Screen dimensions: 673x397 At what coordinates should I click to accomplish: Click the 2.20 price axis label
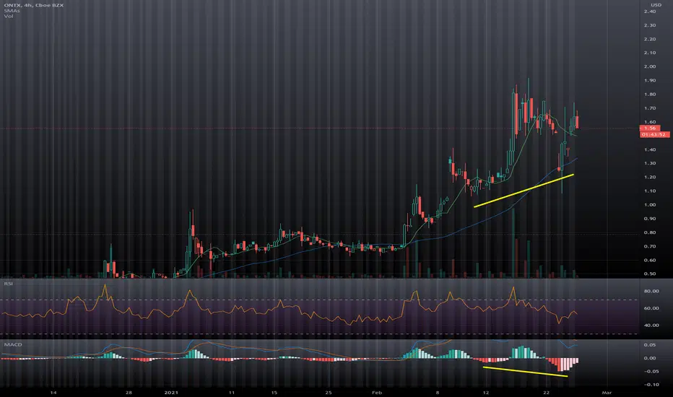point(650,39)
